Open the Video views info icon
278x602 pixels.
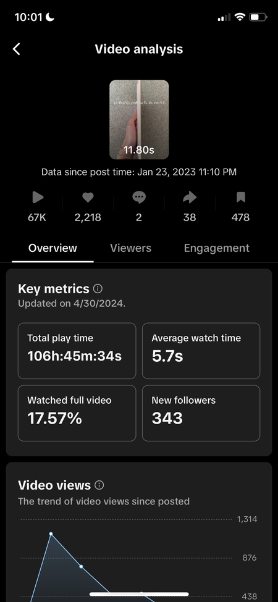pos(99,485)
